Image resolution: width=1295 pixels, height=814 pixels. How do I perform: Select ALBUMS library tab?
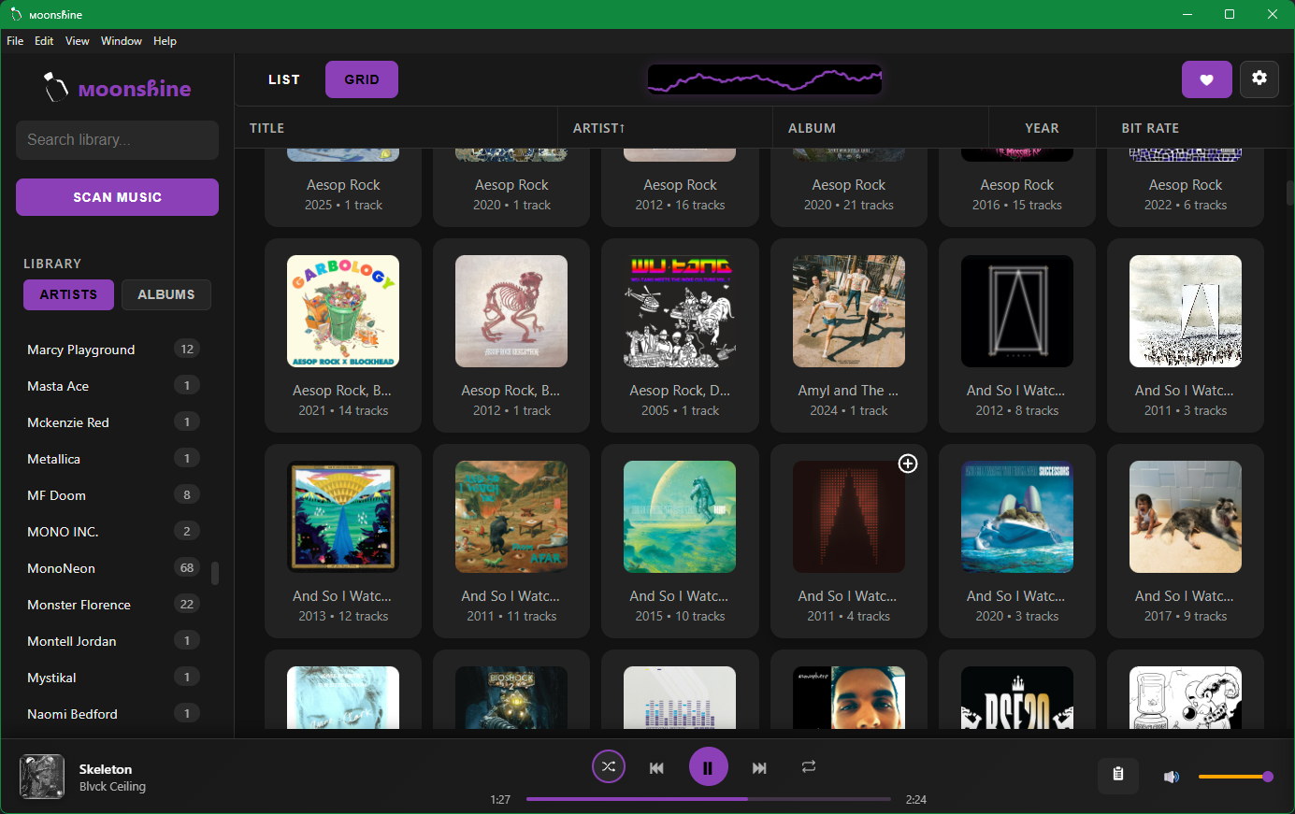point(166,294)
